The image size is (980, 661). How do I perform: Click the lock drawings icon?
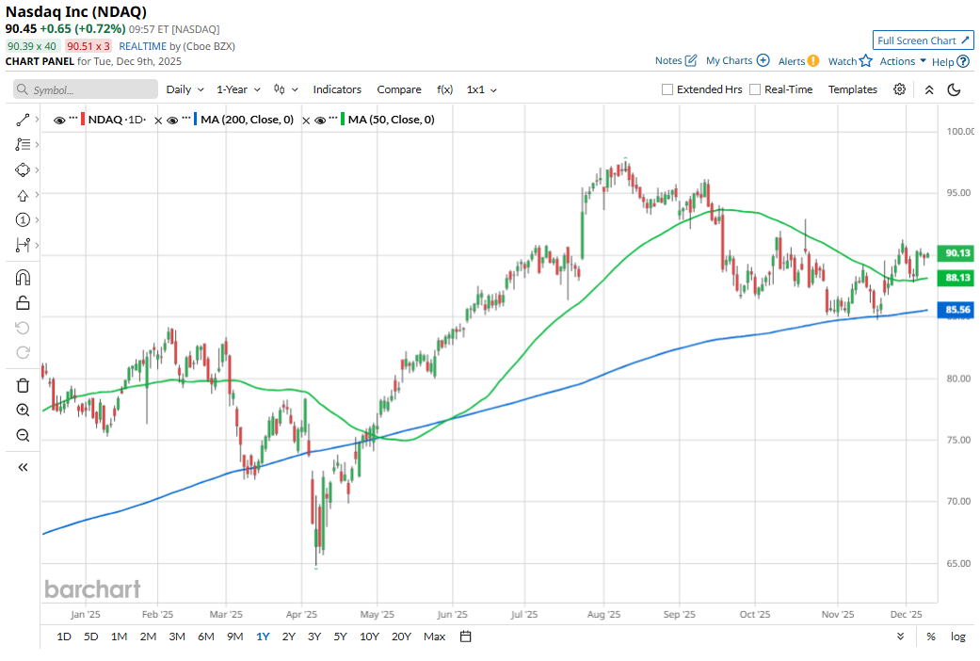pos(24,303)
